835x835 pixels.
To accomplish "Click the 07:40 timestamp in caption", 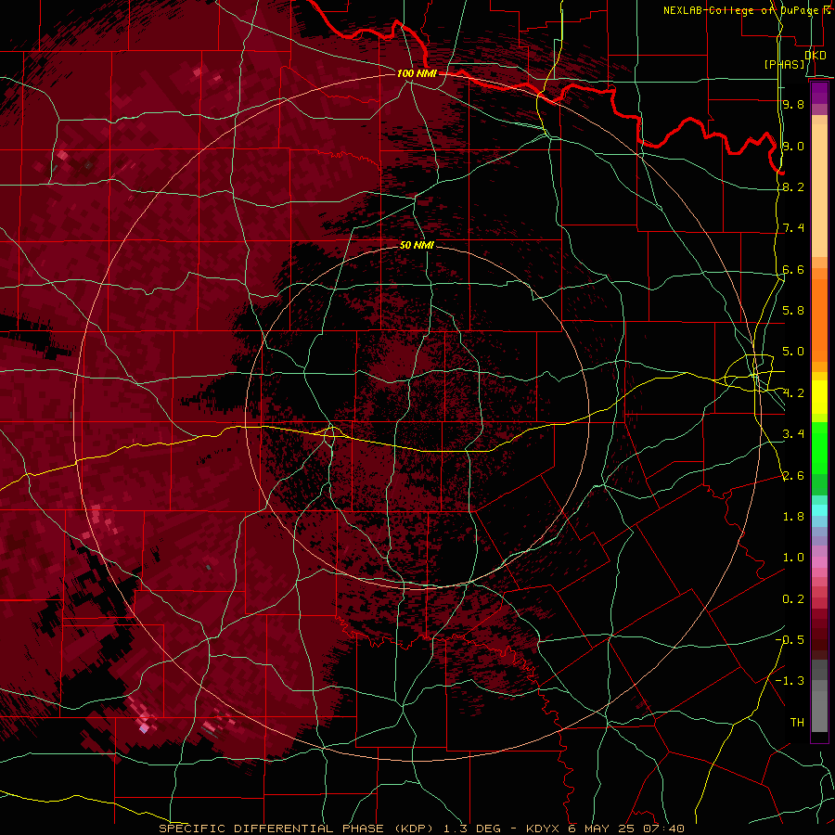I will coord(663,829).
